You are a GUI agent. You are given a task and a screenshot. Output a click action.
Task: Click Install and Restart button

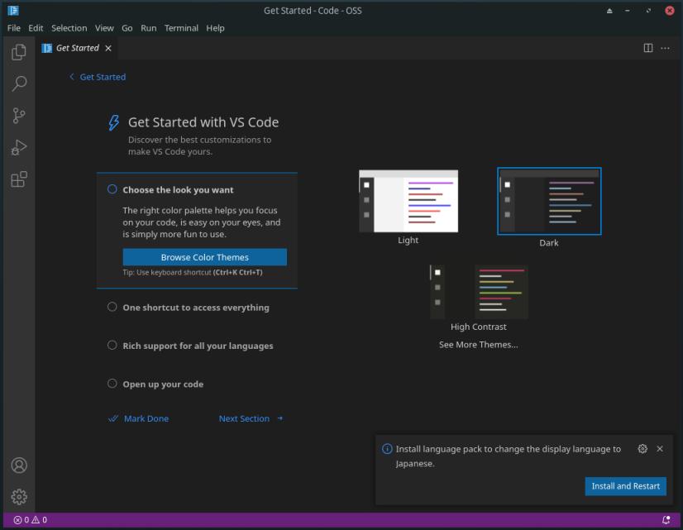pyautogui.click(x=625, y=486)
